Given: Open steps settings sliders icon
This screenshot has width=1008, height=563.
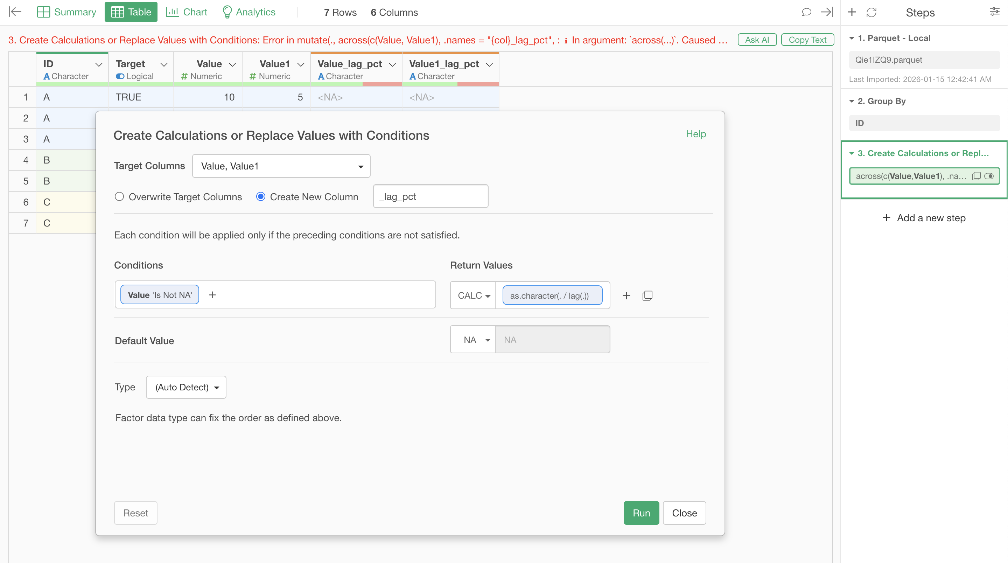Looking at the screenshot, I should coord(994,12).
